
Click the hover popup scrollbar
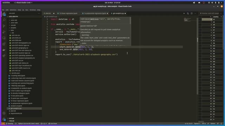point(130,20)
